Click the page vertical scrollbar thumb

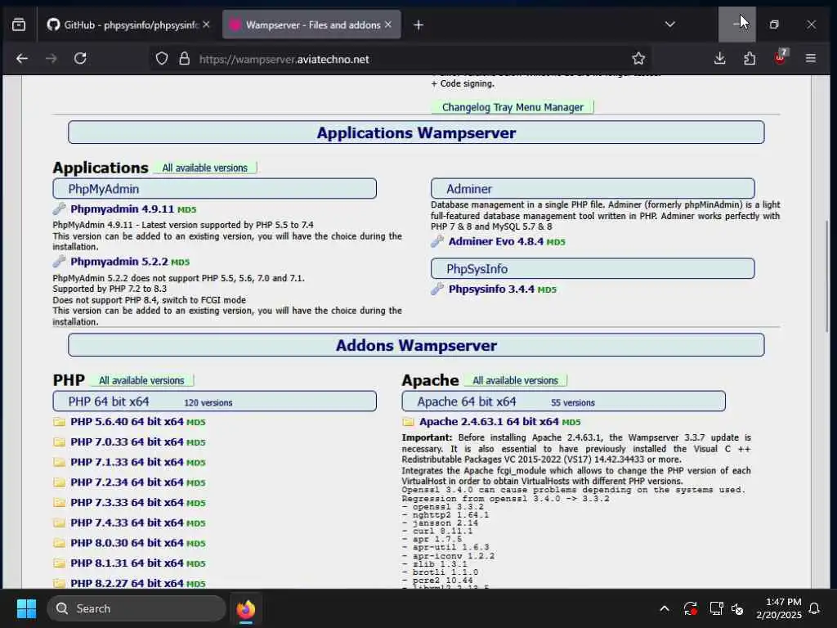827,276
